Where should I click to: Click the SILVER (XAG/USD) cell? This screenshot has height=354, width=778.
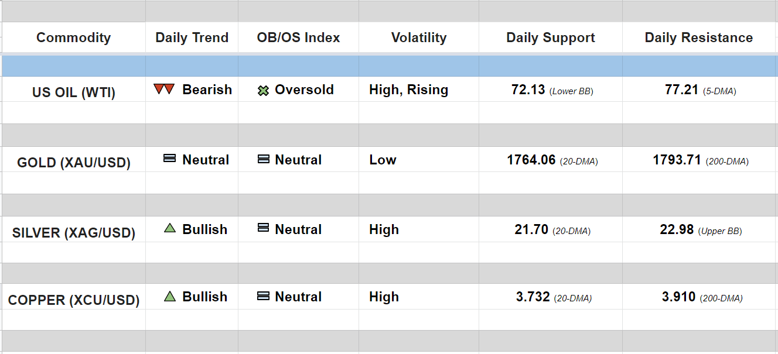point(73,232)
